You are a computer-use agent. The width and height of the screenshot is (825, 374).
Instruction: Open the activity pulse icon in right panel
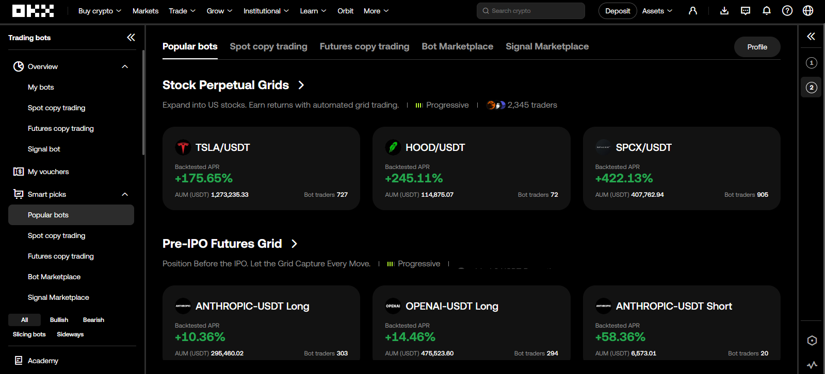(x=812, y=365)
